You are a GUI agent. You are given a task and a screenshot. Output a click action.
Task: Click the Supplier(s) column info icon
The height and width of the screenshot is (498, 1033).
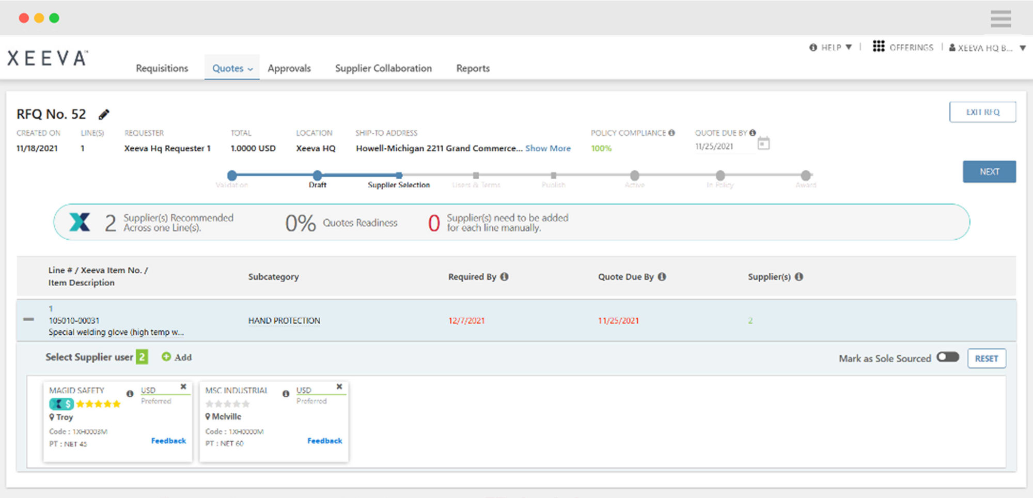coord(799,277)
